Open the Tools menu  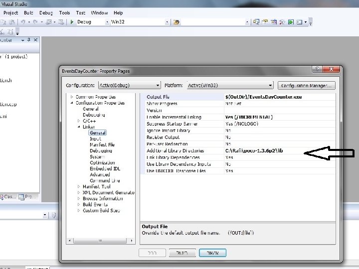click(x=64, y=13)
